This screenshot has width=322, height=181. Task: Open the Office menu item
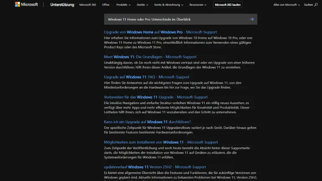tap(106, 5)
